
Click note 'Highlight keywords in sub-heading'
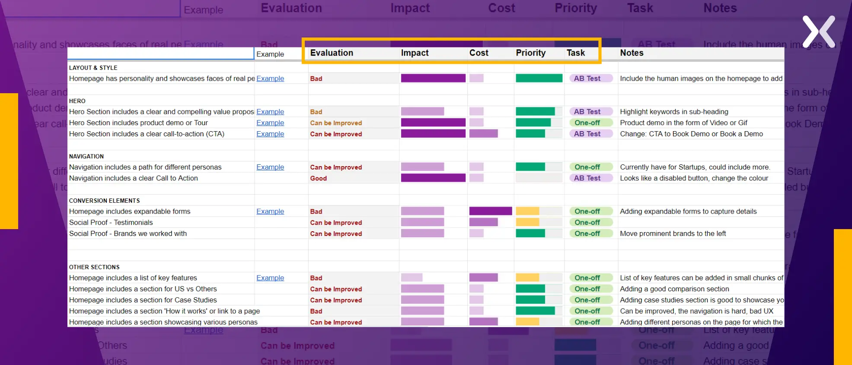(674, 112)
